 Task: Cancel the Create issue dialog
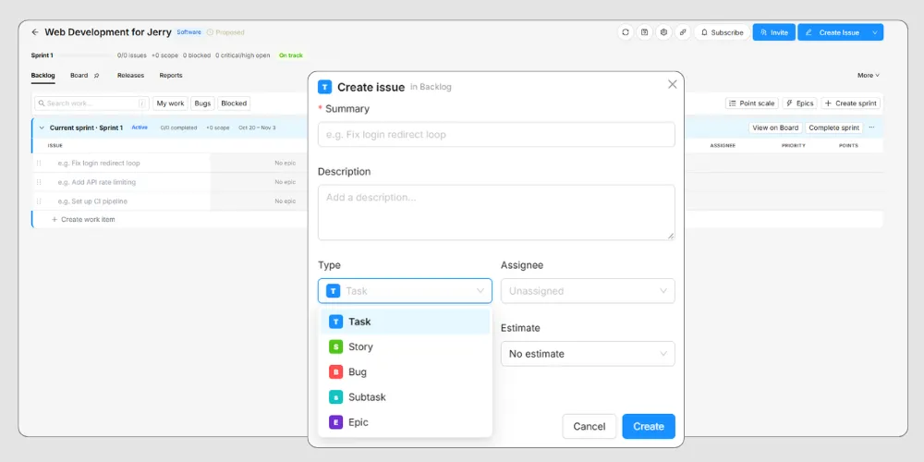[x=590, y=426]
